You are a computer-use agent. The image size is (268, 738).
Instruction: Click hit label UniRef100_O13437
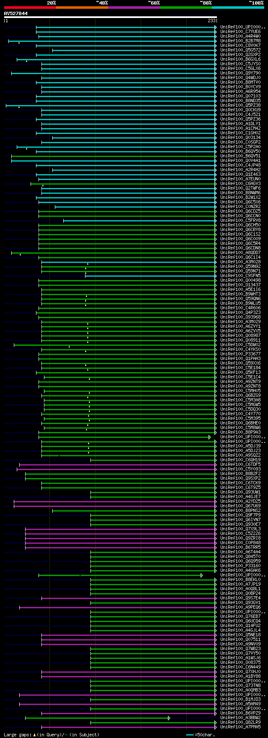click(x=240, y=285)
